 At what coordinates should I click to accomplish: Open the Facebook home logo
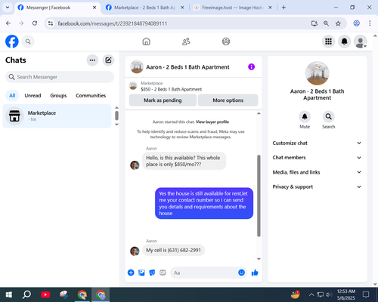pos(12,42)
